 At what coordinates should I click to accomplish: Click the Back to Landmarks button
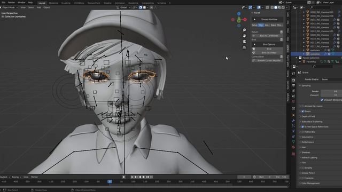click(267, 36)
